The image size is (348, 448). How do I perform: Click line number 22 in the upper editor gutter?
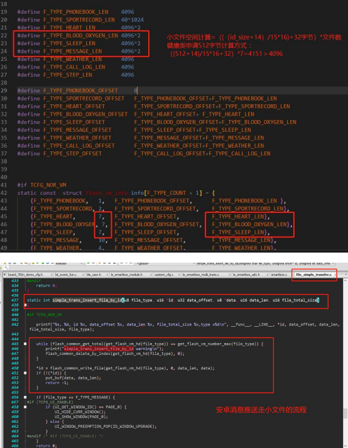tap(4, 35)
